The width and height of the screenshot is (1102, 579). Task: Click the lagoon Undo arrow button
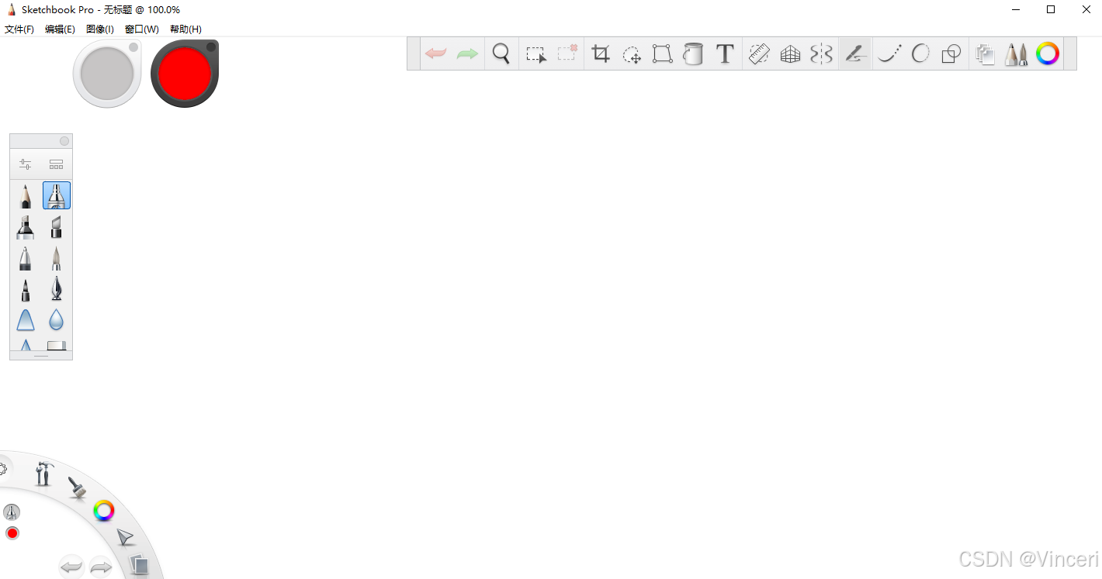coord(71,567)
